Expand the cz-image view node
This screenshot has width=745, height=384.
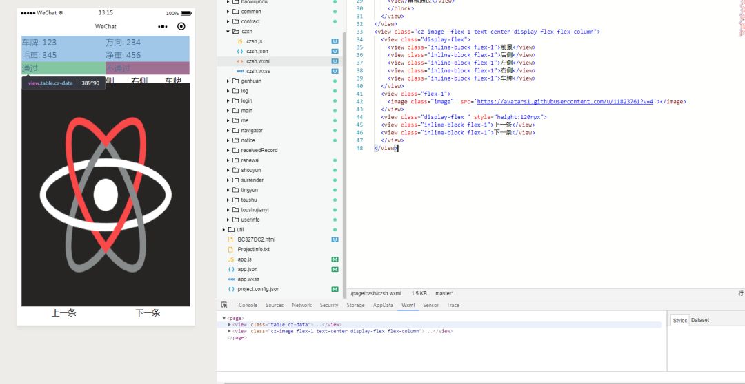[x=229, y=332]
